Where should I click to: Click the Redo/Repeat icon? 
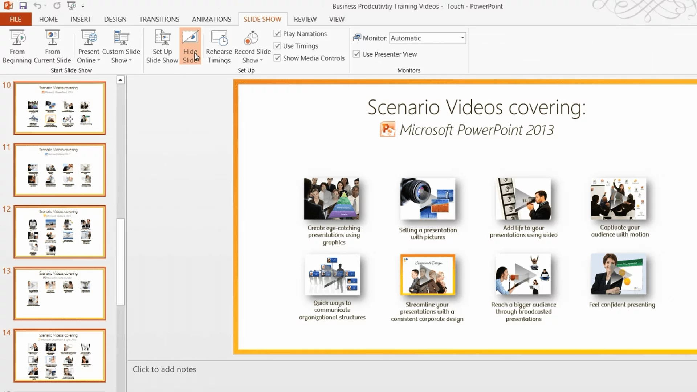click(x=57, y=6)
